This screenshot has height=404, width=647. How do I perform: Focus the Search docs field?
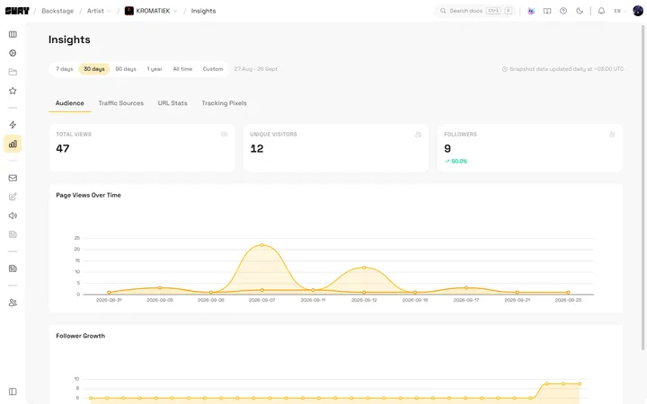(475, 11)
